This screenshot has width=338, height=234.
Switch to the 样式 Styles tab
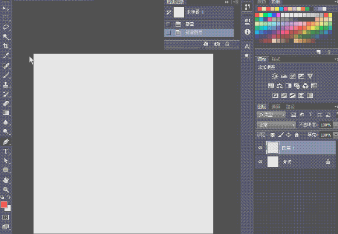pyautogui.click(x=276, y=59)
